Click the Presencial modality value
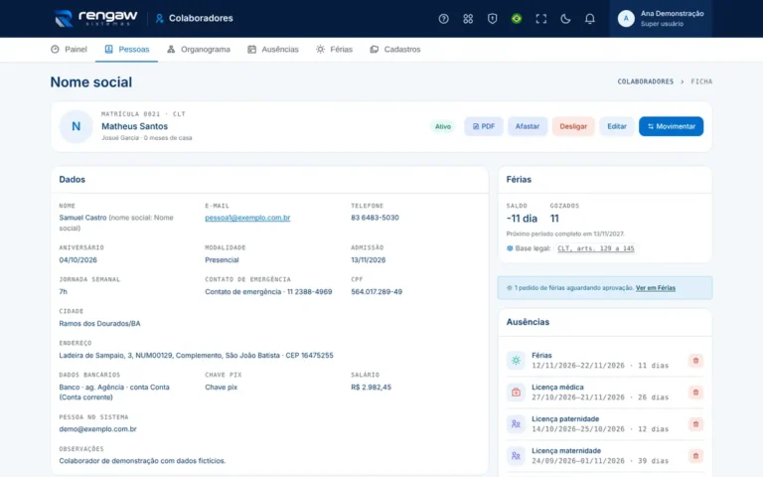Screen dimensions: 763x477 point(222,260)
